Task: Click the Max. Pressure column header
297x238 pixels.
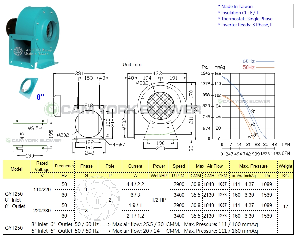Action: pyautogui.click(x=253, y=166)
